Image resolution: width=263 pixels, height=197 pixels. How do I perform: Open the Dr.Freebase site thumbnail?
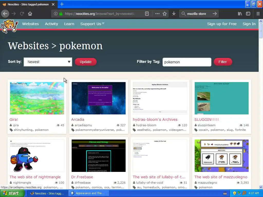coord(98,156)
